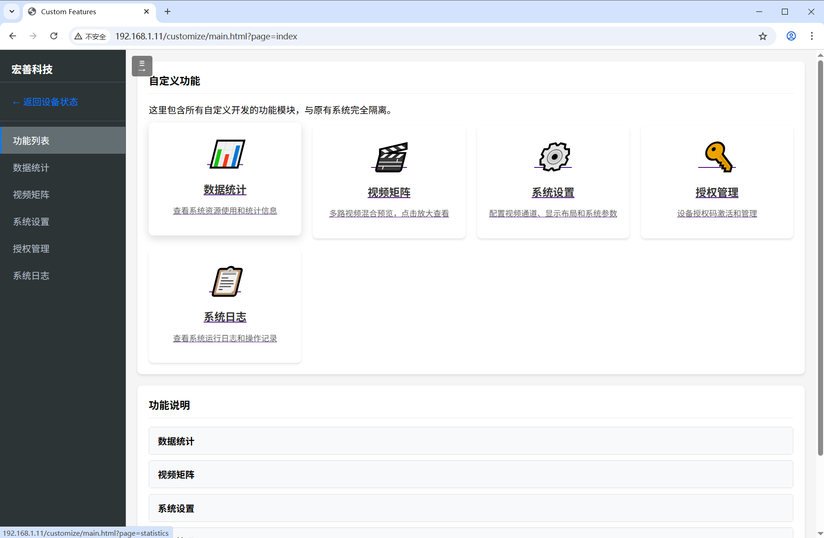Image resolution: width=824 pixels, height=538 pixels.
Task: Toggle the sidebar collapse button
Action: pos(142,66)
